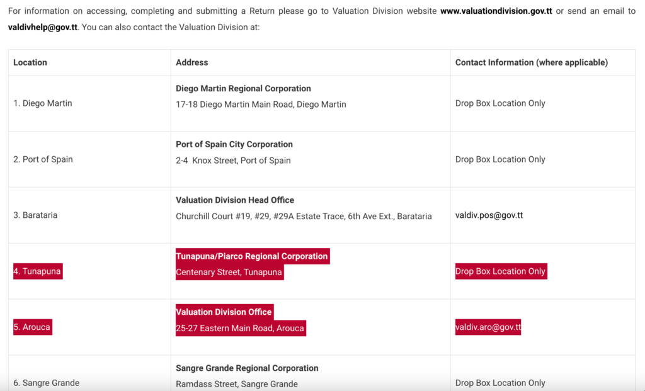Click the Contact Information column header
Viewport: 645px width, 391px height.
point(531,62)
